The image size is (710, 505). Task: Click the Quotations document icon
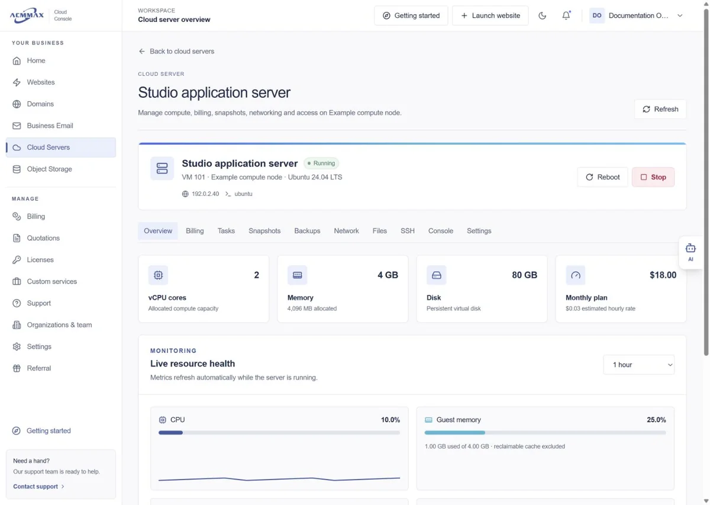[17, 238]
